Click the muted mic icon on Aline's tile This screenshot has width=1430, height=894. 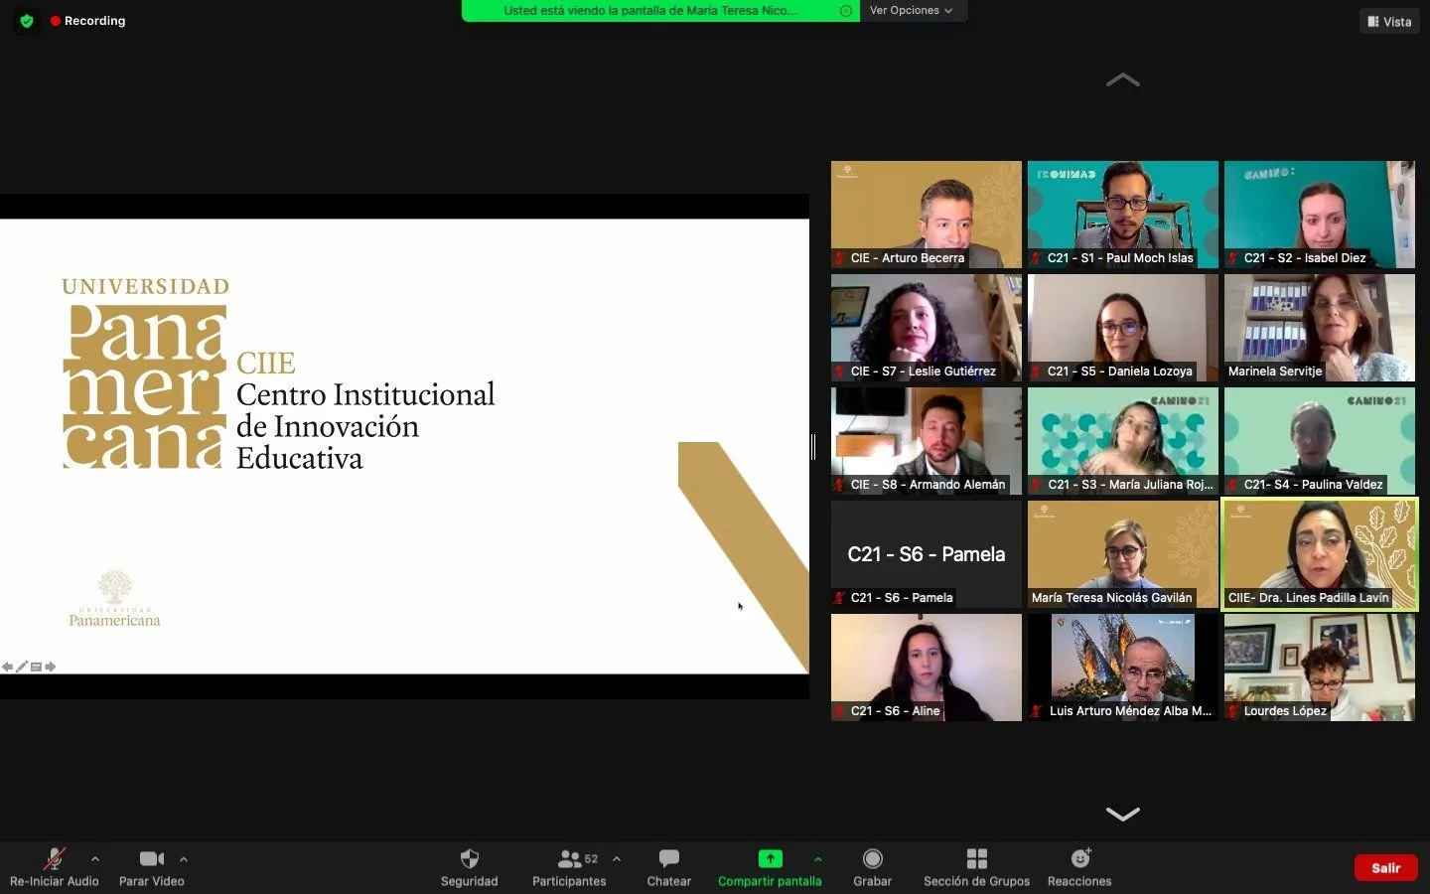840,711
